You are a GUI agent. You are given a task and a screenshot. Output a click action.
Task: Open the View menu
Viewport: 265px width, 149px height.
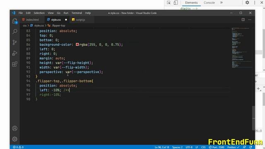click(51, 13)
